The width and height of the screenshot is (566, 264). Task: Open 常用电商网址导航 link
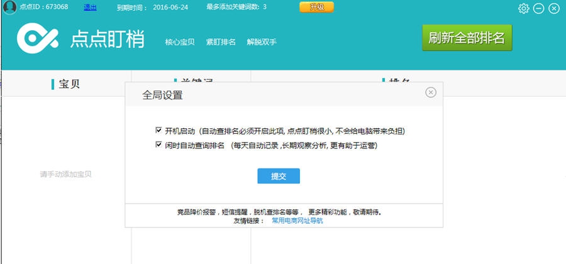coord(297,221)
